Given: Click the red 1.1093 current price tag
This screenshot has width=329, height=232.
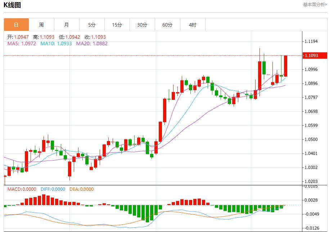Looking at the screenshot, I should click(314, 55).
